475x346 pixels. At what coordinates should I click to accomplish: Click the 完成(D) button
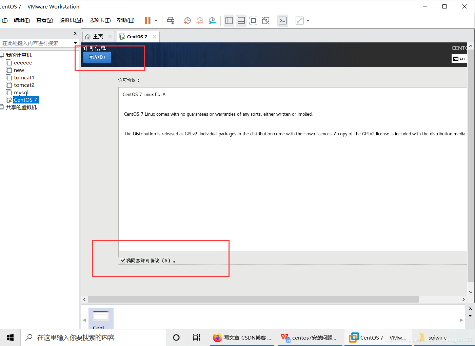[97, 57]
